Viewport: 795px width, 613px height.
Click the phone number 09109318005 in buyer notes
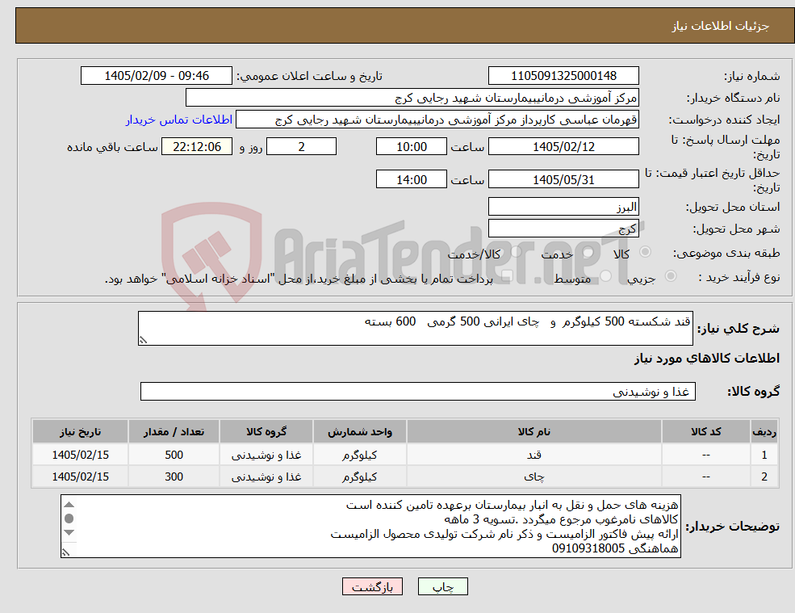588,548
